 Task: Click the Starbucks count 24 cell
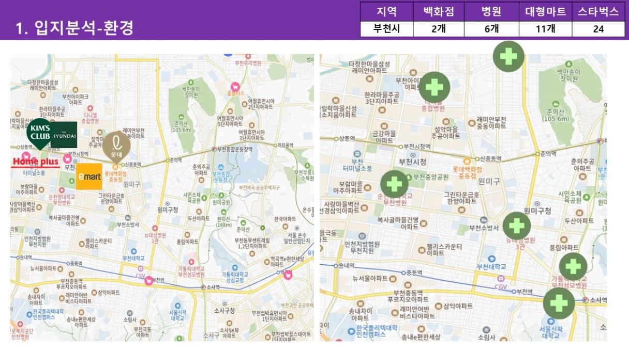(598, 29)
